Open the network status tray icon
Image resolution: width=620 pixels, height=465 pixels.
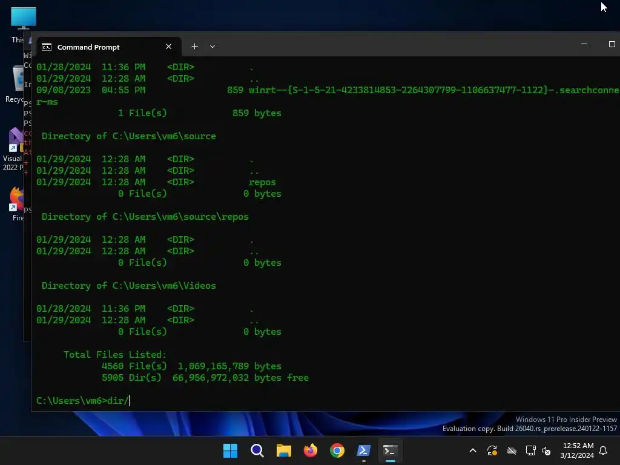pyautogui.click(x=530, y=450)
